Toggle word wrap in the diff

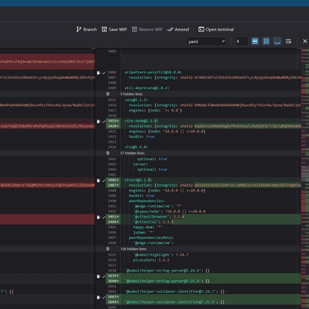(288, 41)
